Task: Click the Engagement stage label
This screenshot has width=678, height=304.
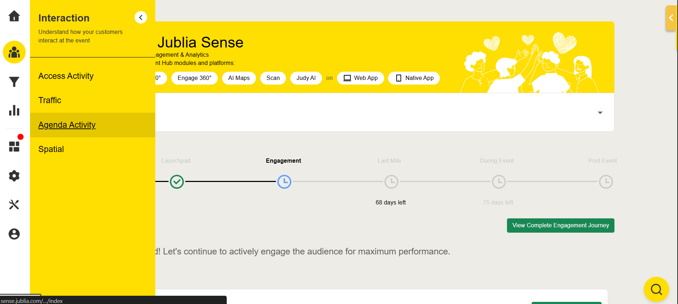Action: (283, 161)
